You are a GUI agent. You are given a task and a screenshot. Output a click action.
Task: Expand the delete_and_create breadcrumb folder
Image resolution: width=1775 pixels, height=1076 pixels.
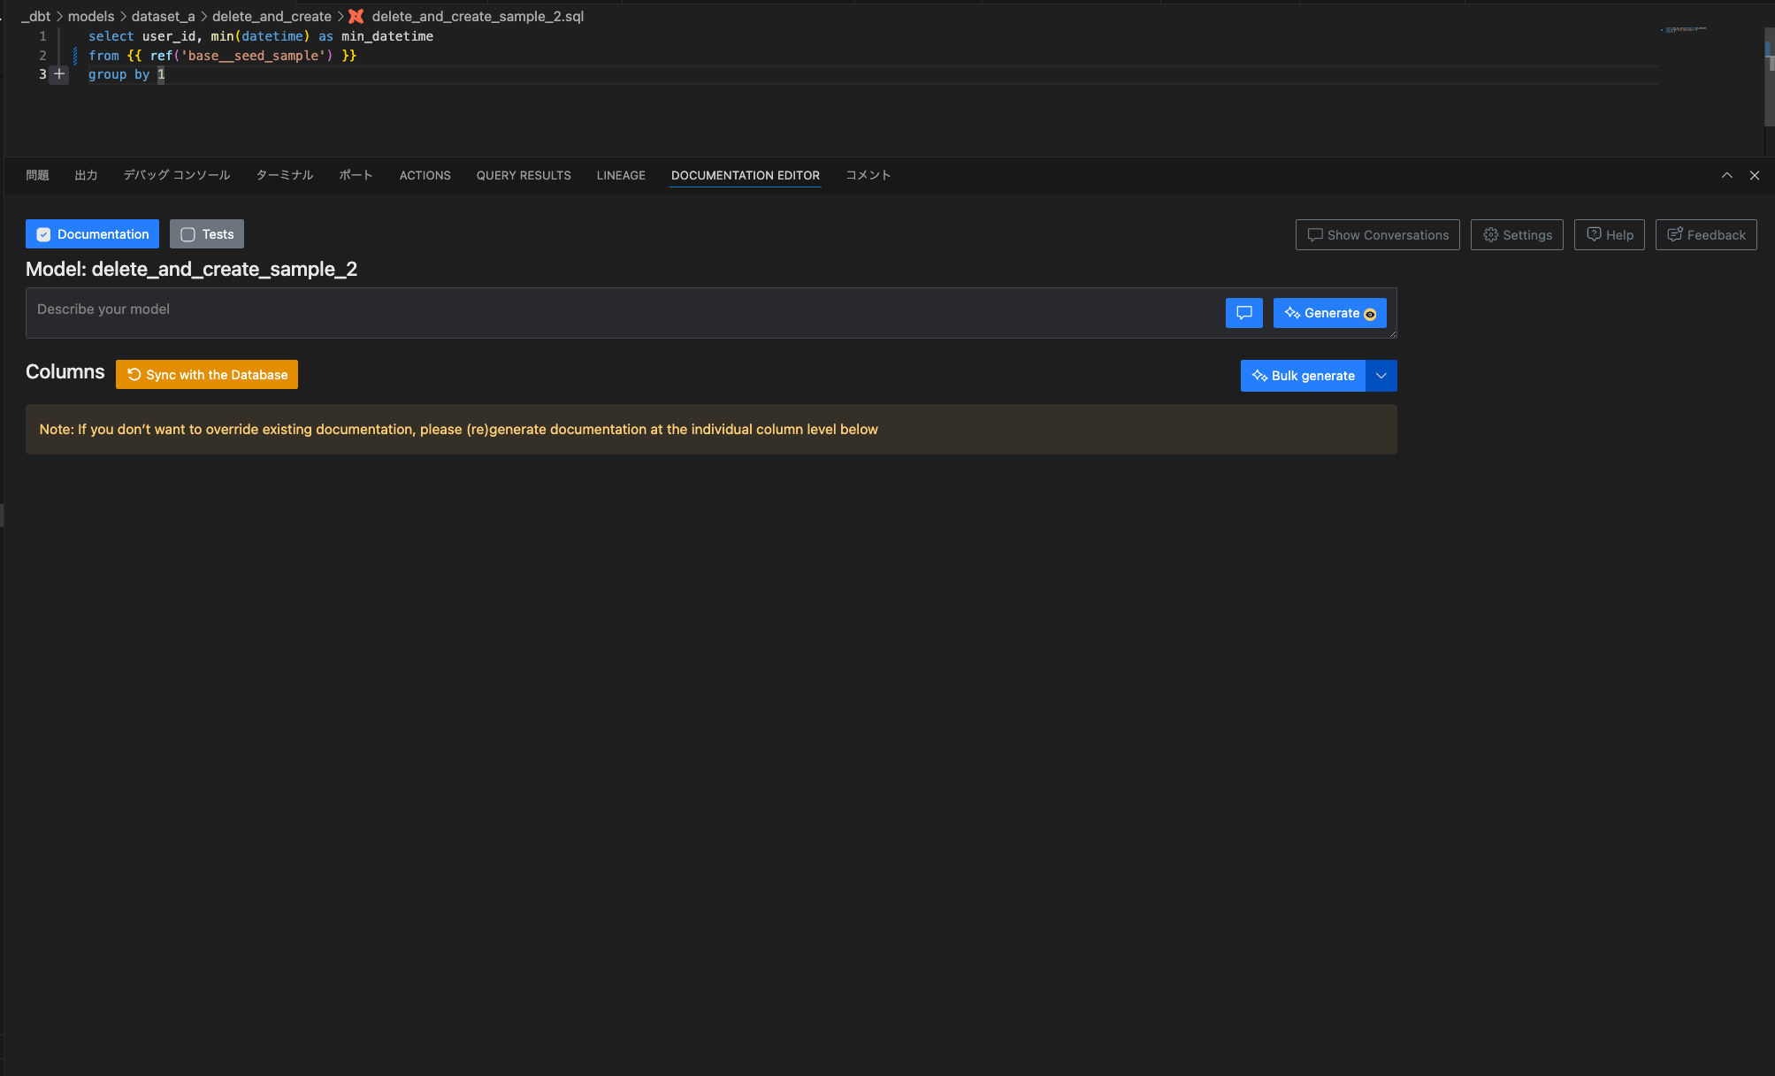coord(272,17)
